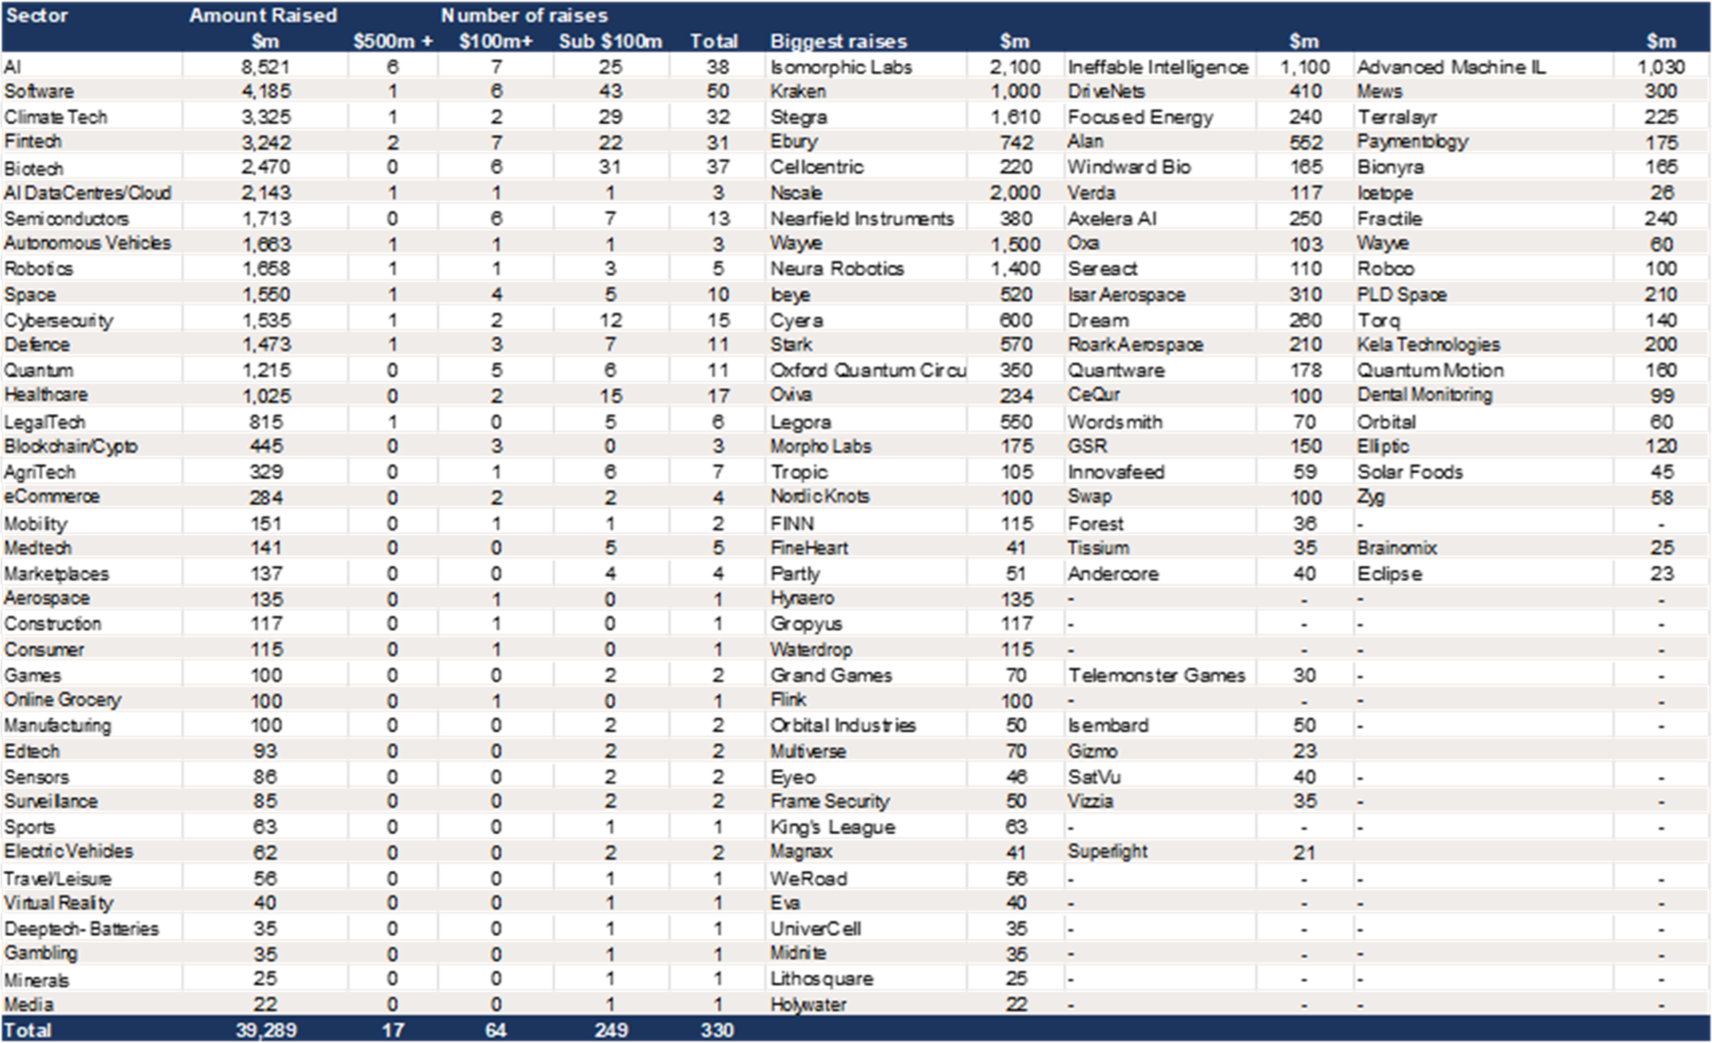1712x1043 pixels.
Task: Select the 'eCommerce' sector cell
Action: pos(52,496)
